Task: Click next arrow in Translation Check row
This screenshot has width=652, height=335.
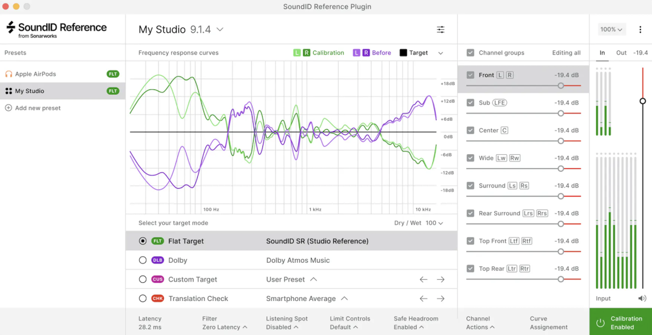Action: coord(441,299)
